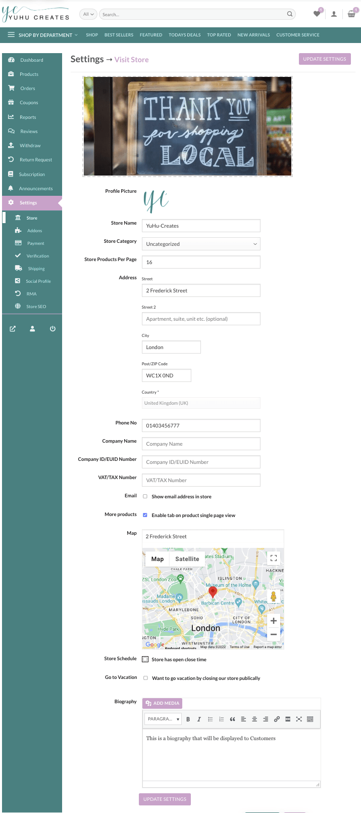The image size is (361, 813).
Task: Click the map address search field
Action: click(x=213, y=536)
